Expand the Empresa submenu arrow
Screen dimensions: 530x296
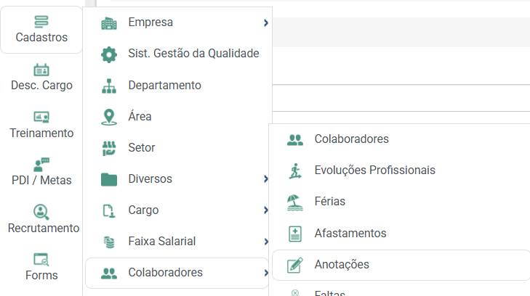(266, 23)
